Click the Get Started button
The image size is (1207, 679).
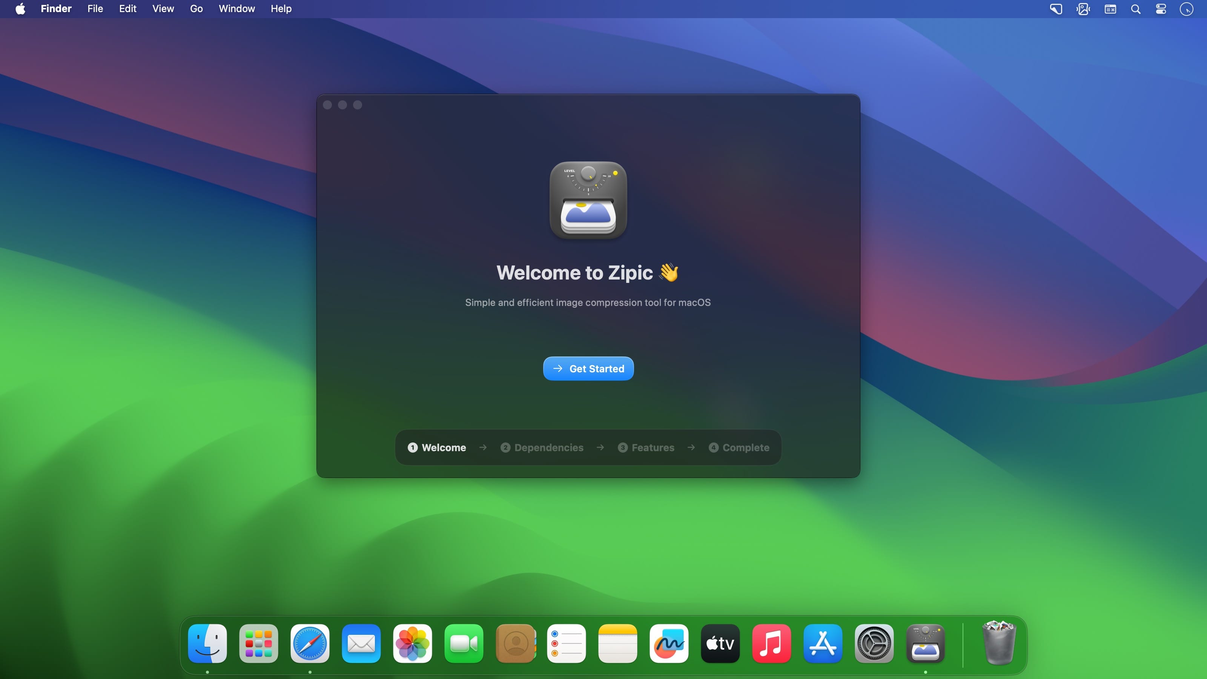coord(588,368)
